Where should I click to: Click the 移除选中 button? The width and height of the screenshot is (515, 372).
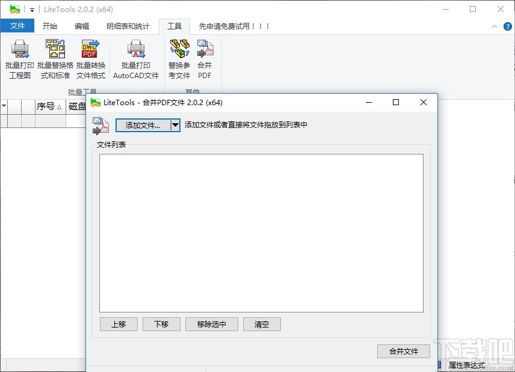coord(211,324)
